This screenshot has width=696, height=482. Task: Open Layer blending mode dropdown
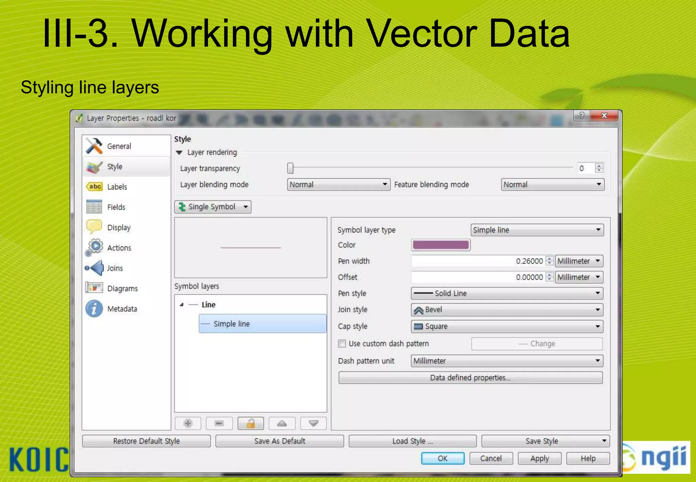pos(338,185)
